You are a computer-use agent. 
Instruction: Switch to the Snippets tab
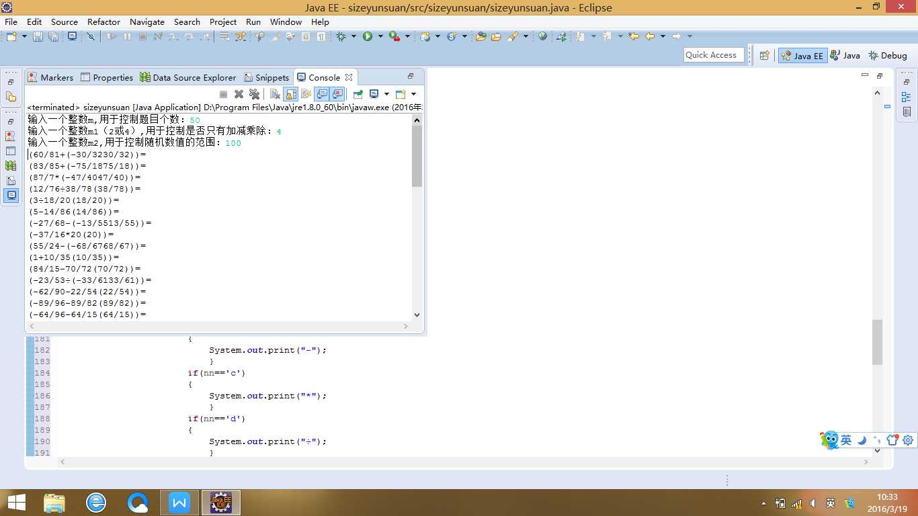tap(267, 77)
